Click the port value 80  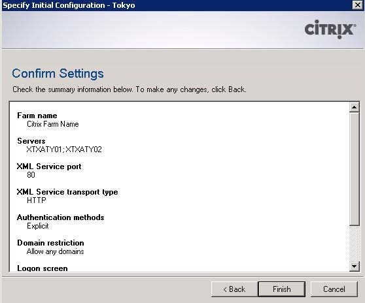pyautogui.click(x=31, y=175)
